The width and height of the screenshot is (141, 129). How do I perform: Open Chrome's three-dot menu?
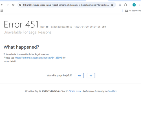[140, 5]
